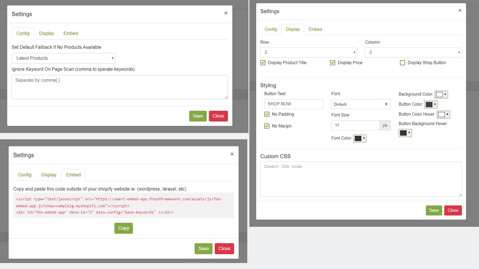Select active Display tab in Display dialog
479x269 pixels.
(293, 29)
